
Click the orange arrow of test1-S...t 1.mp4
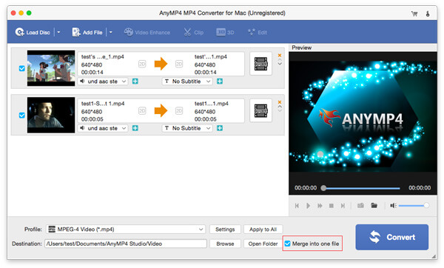pyautogui.click(x=161, y=110)
